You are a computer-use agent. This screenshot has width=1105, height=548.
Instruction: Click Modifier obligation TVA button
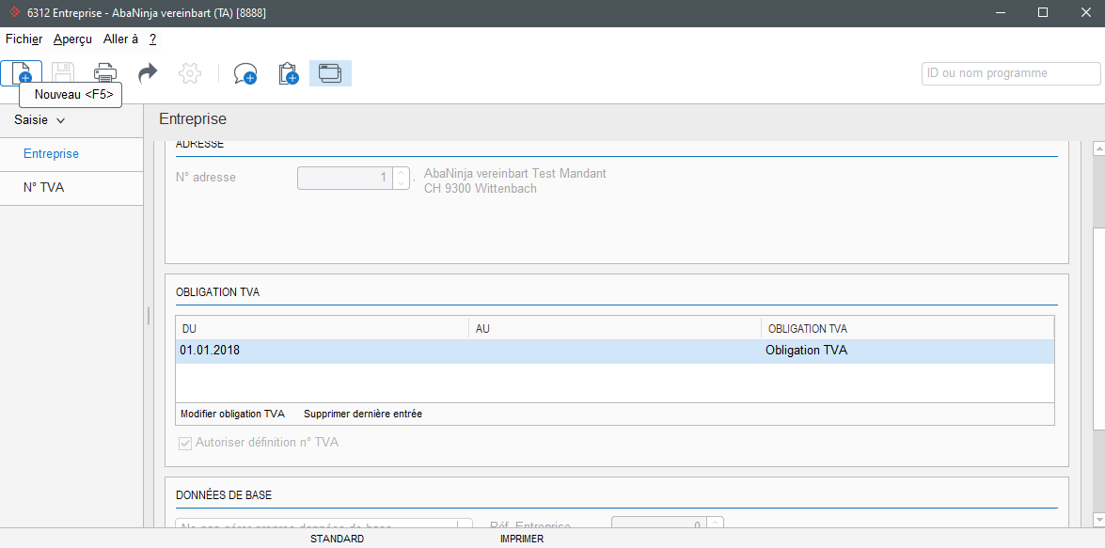[x=232, y=415]
